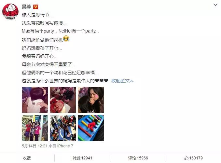Click the red COURAGE profile avatar
Image resolution: width=221 pixels, height=163 pixels.
(x=10, y=12)
